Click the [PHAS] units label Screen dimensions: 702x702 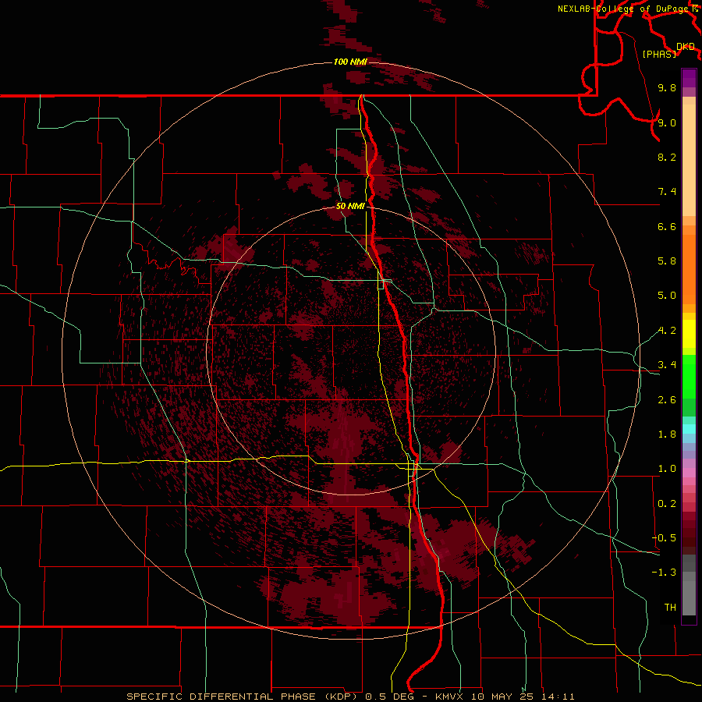click(x=660, y=54)
